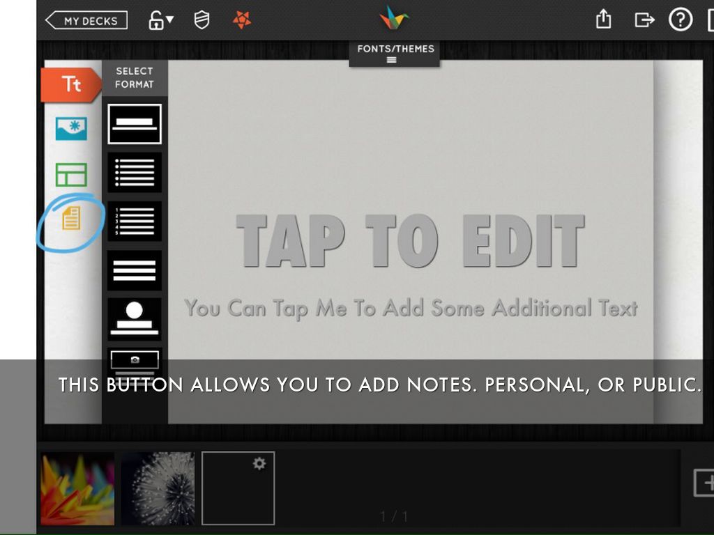Select the image/photo tool in sidebar

point(71,129)
